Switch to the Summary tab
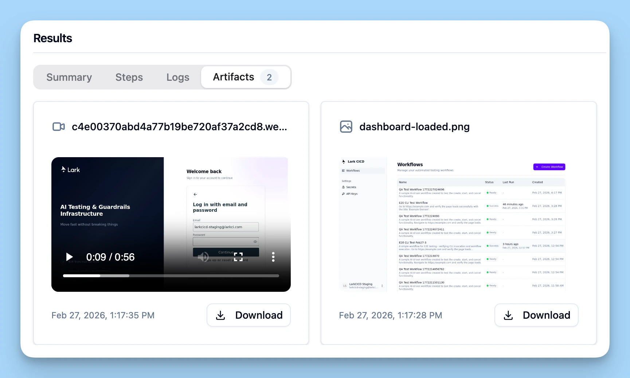630x378 pixels. coord(69,77)
